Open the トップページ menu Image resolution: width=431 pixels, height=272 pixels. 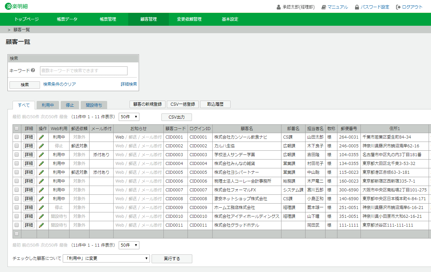pyautogui.click(x=26, y=19)
